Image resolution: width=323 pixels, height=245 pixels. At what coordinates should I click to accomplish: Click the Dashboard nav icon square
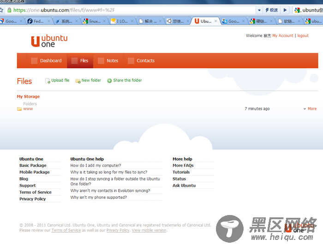[x=34, y=61]
